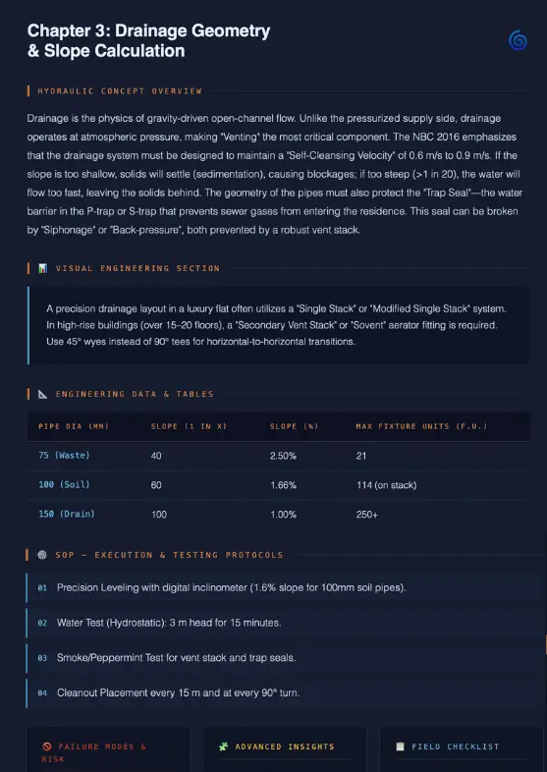Select the Slope (1 in X) column header
This screenshot has height=772, width=547.
tap(190, 426)
